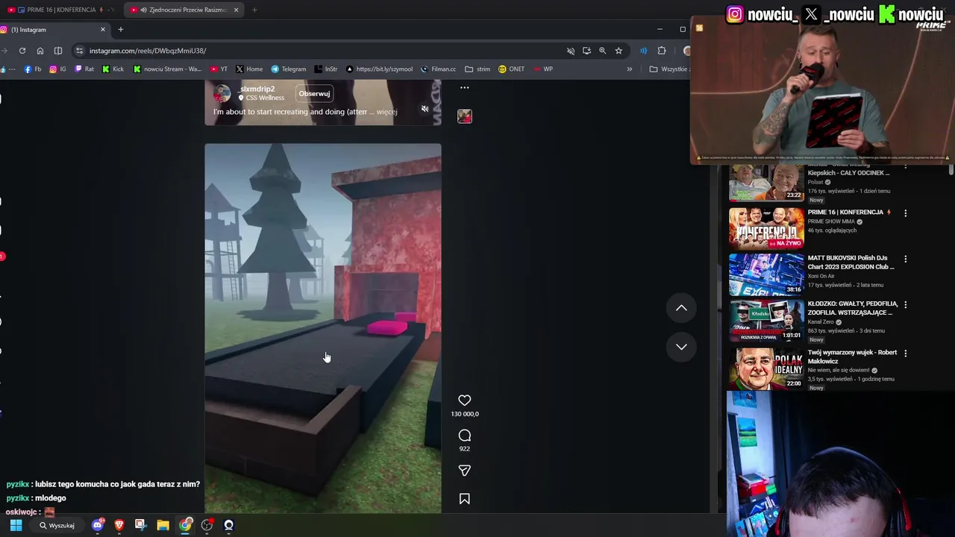Click the Wyszukaj taskbar search box
The height and width of the screenshot is (537, 955).
tap(57, 525)
